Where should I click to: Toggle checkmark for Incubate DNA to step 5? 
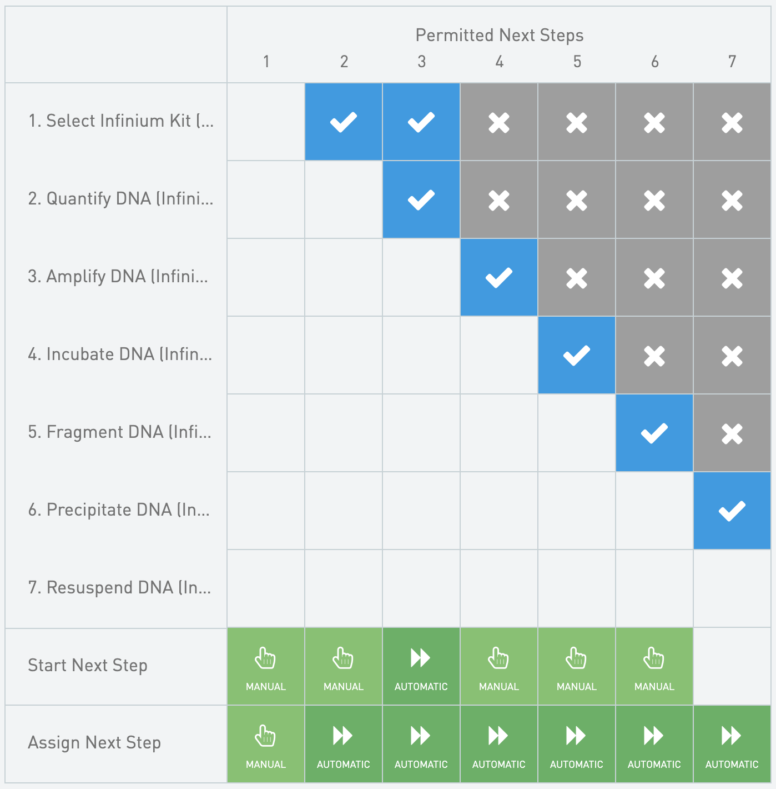(577, 355)
